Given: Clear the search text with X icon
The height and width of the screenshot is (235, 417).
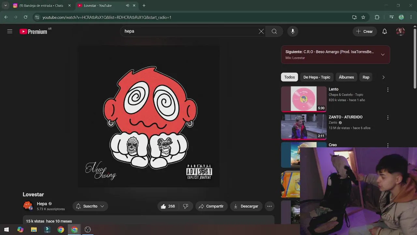Looking at the screenshot, I should (x=261, y=31).
